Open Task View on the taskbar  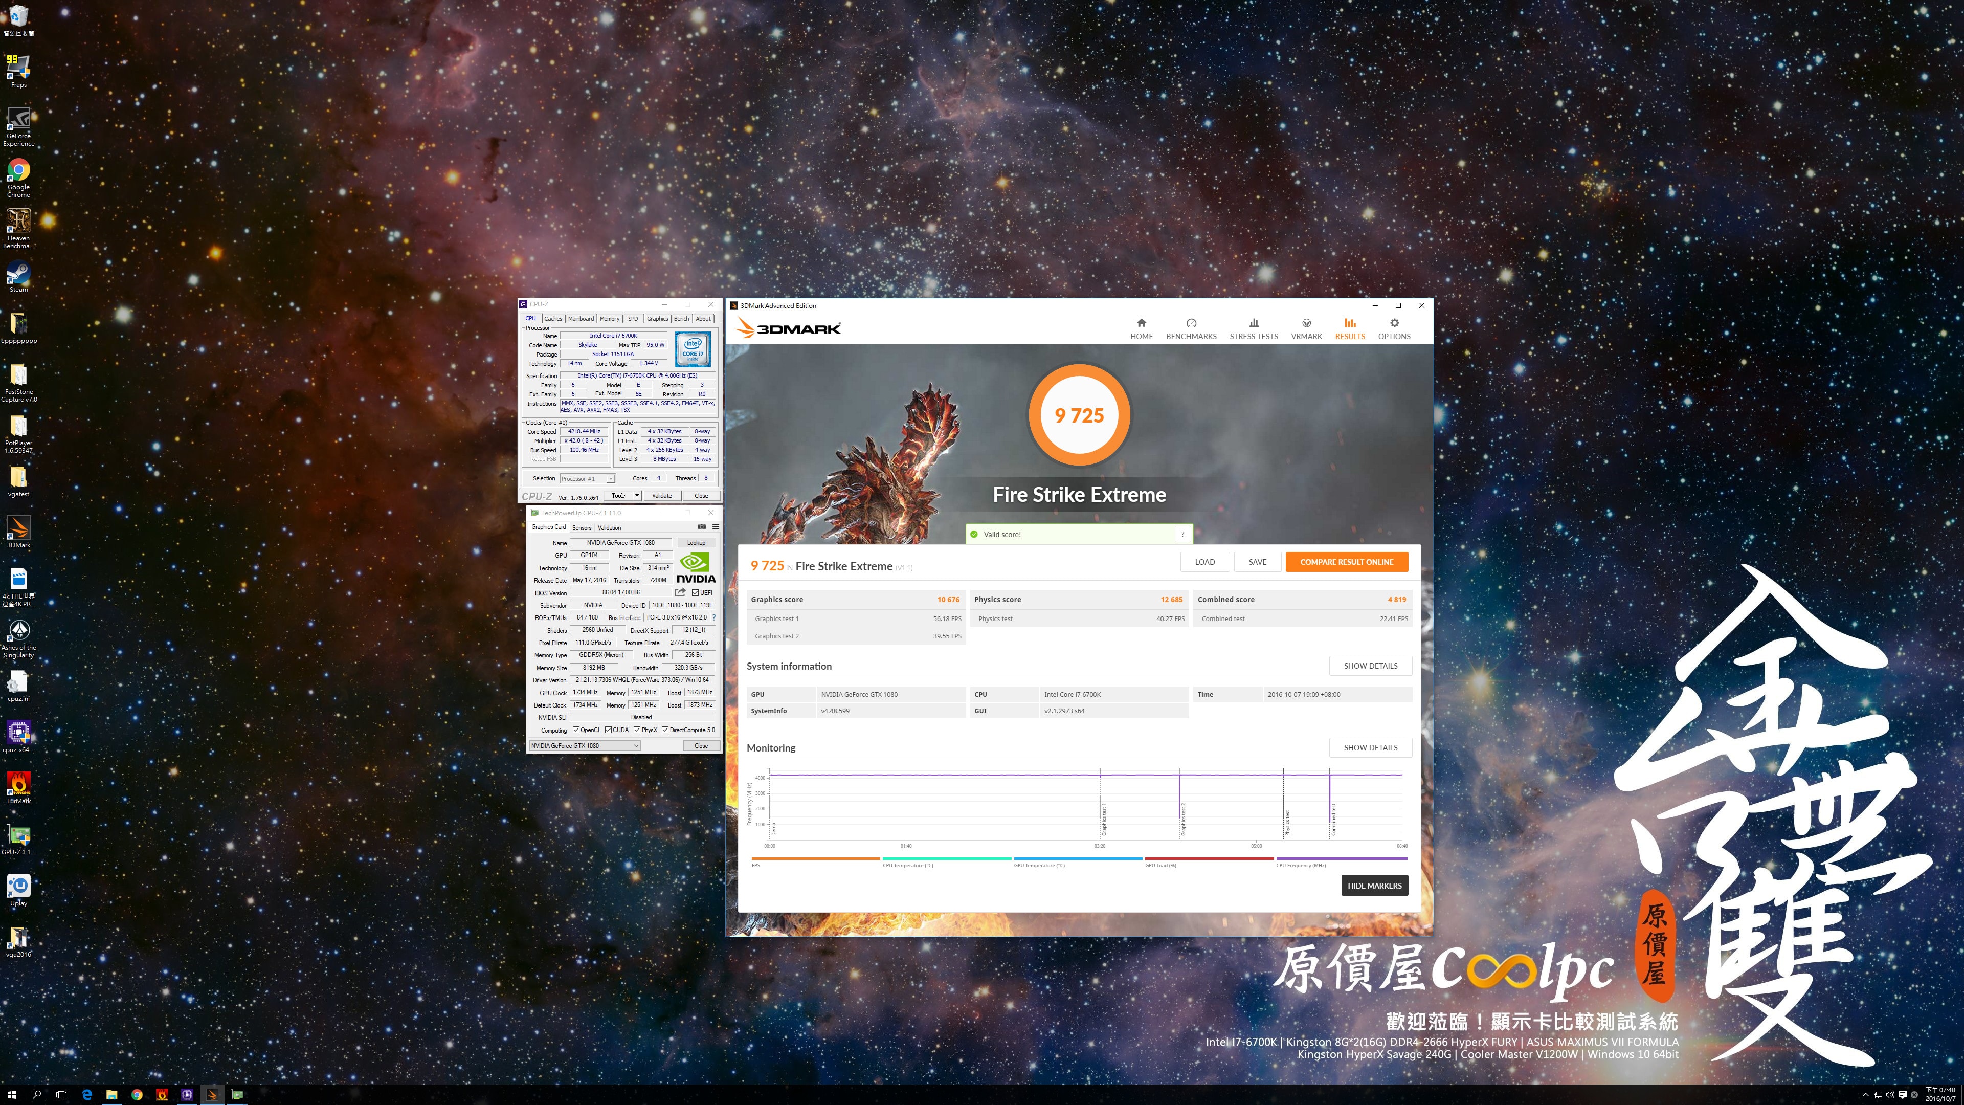(x=62, y=1094)
